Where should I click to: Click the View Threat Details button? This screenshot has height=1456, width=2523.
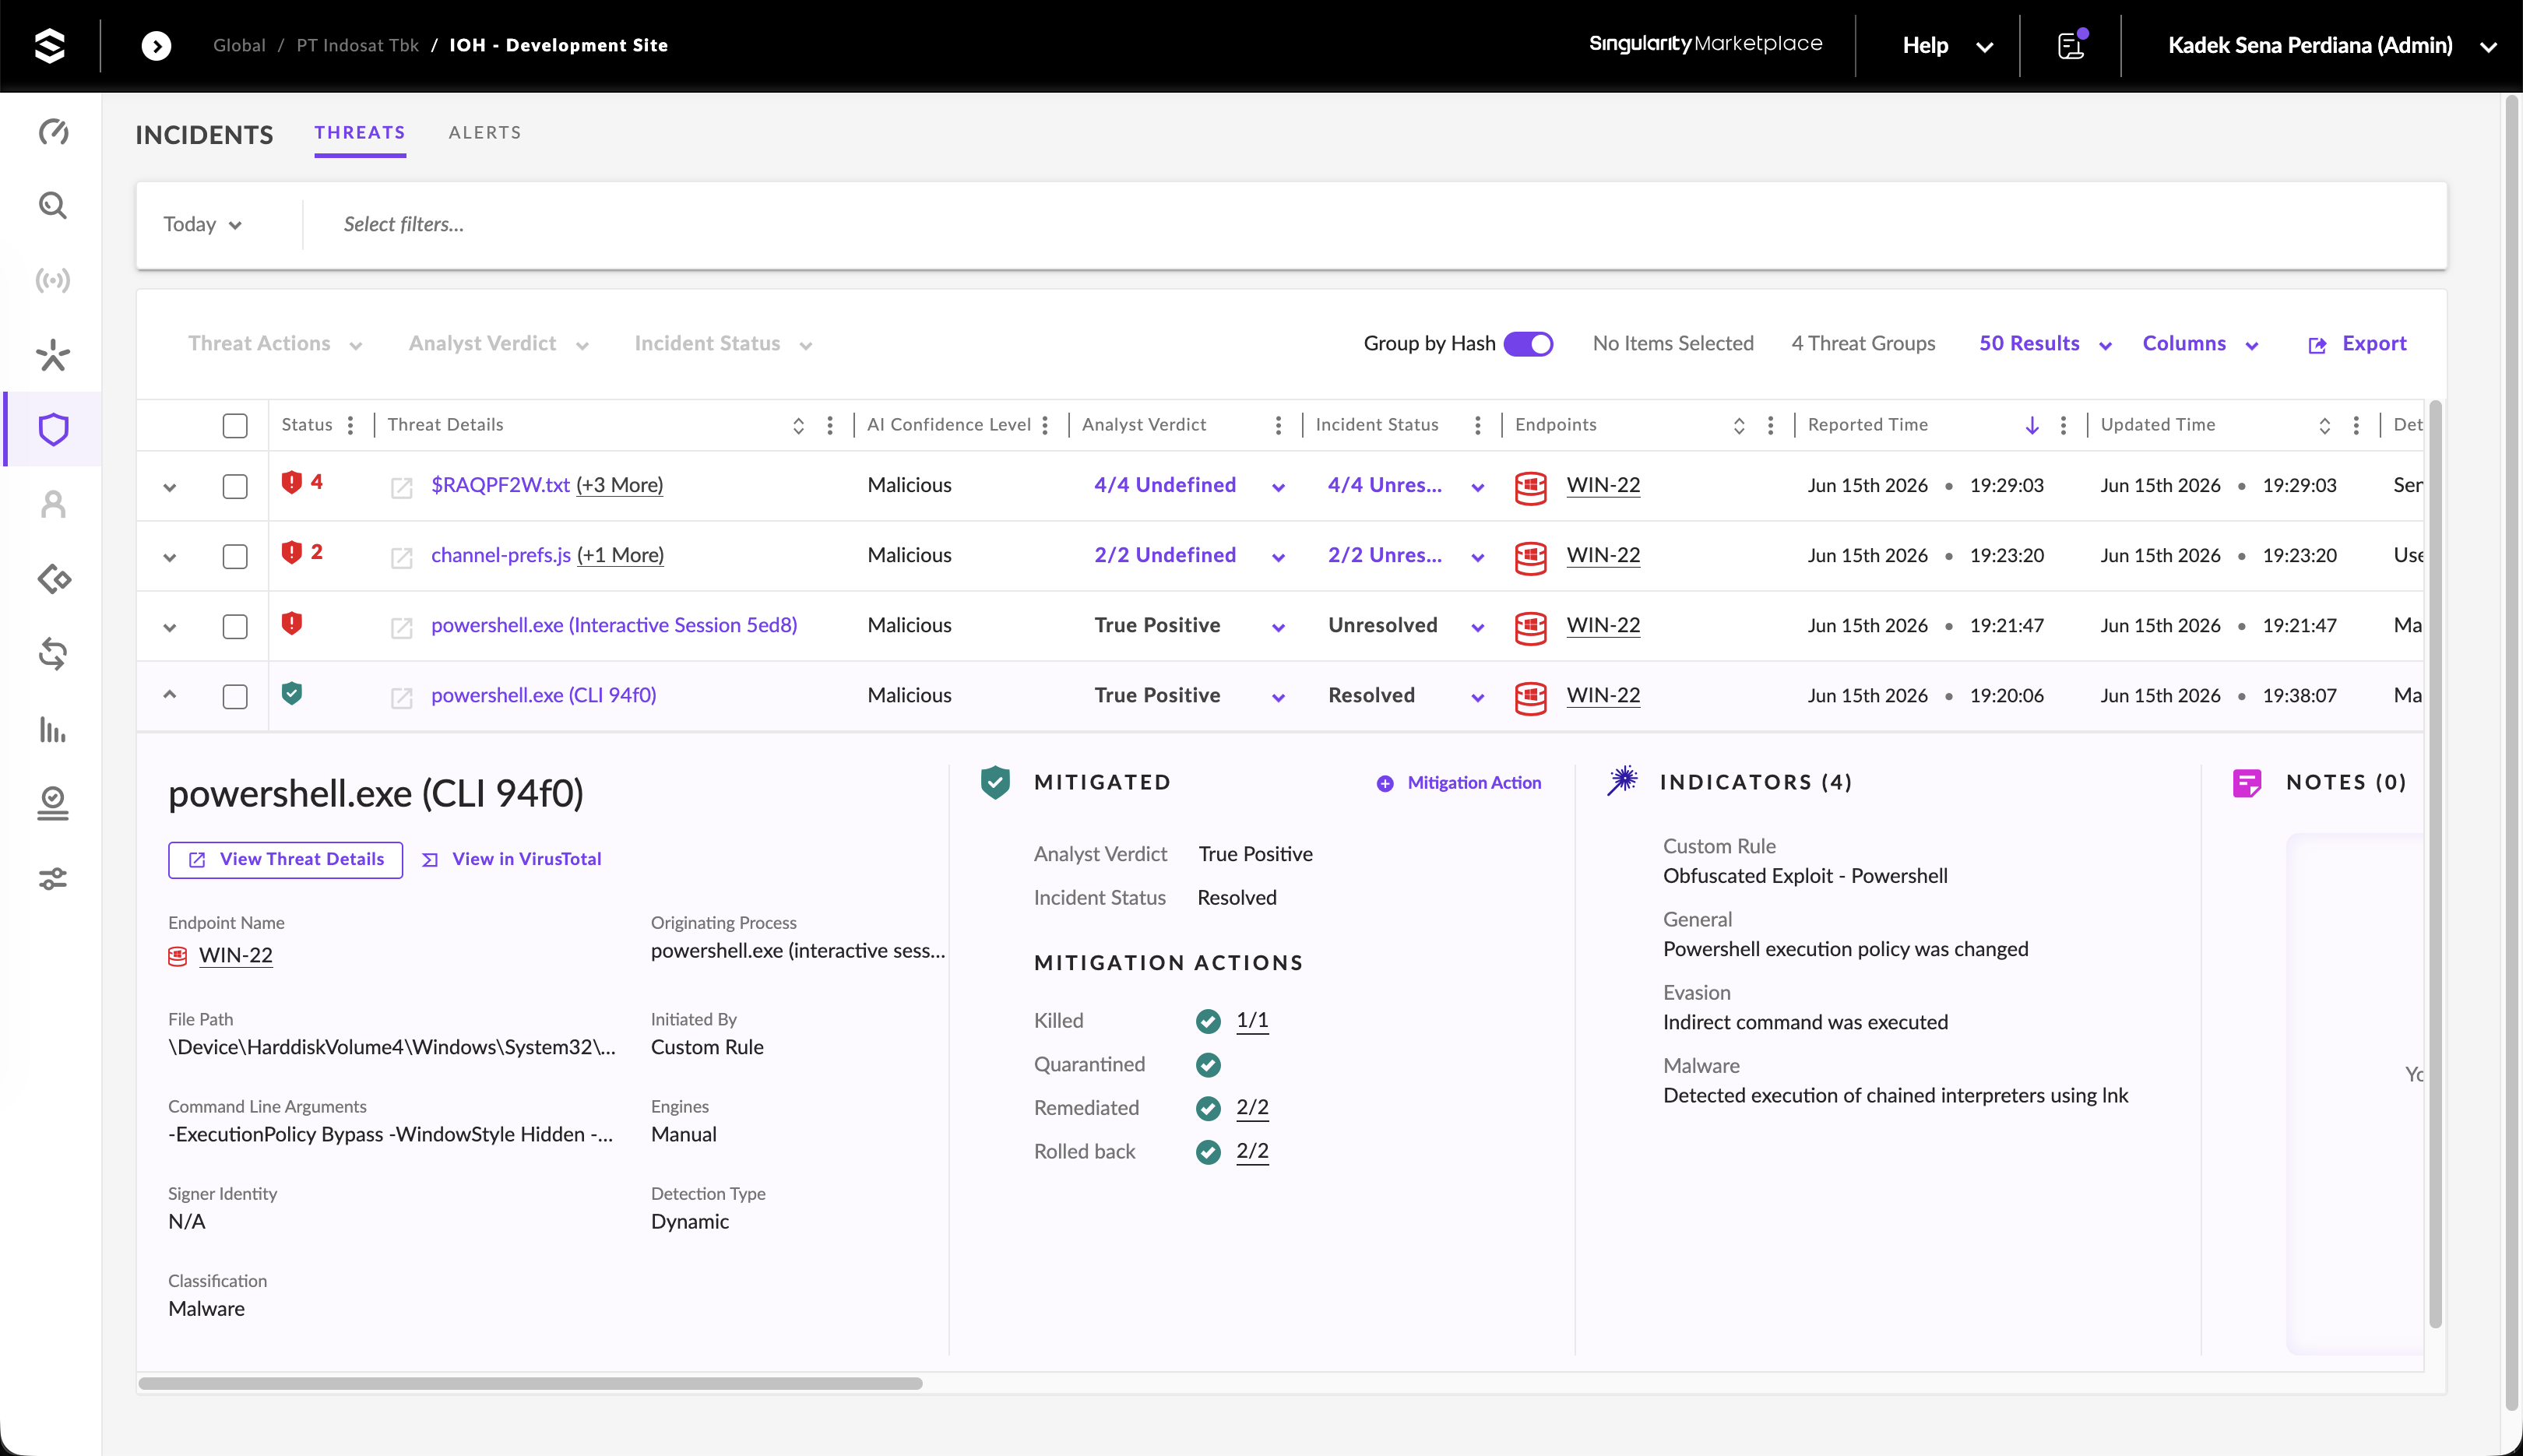285,859
